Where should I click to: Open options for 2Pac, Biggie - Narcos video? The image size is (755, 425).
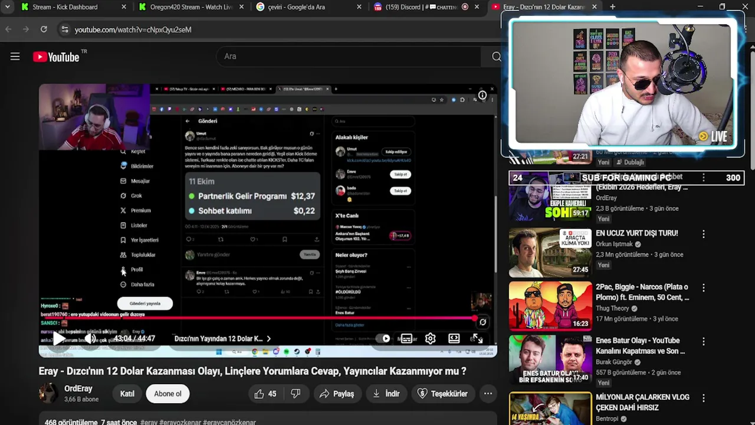703,288
